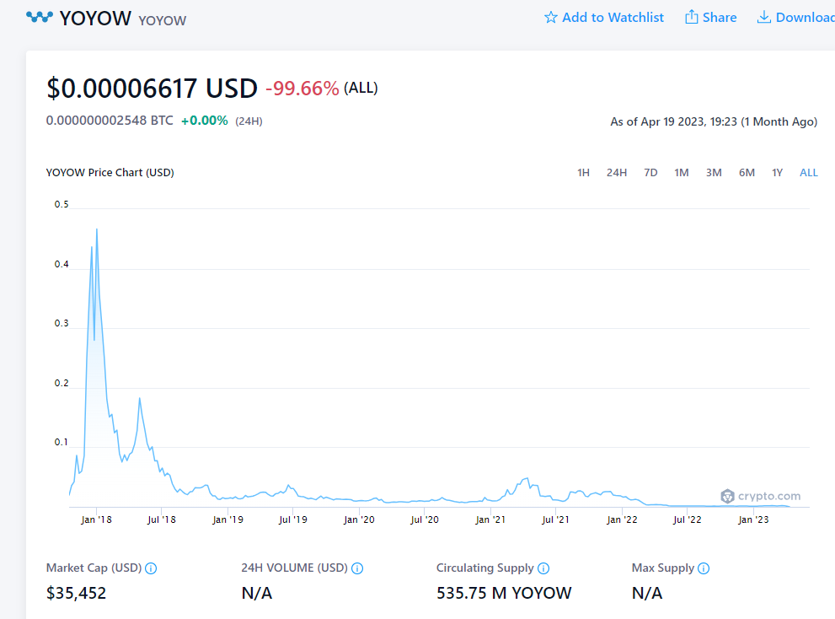Click the Market Cap (USD) label
Viewport: 835px width, 619px height.
click(x=94, y=568)
